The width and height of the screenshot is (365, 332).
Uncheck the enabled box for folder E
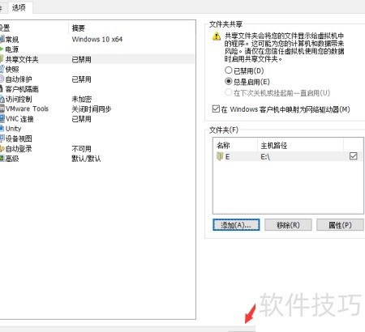[353, 156]
